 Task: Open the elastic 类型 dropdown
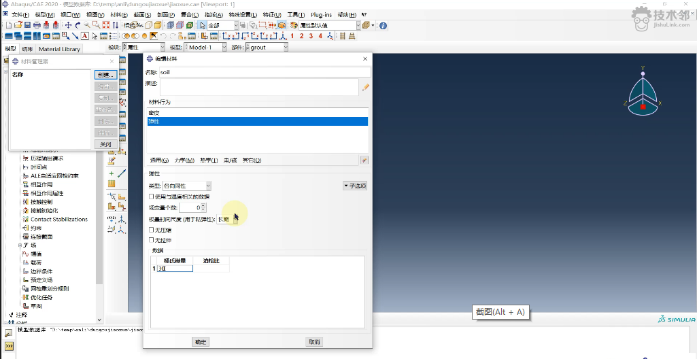click(x=187, y=186)
